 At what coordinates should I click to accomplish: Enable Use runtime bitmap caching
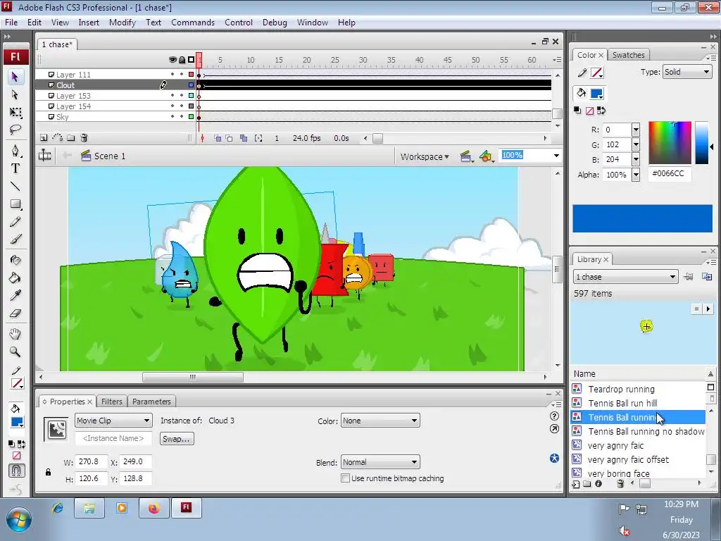345,478
